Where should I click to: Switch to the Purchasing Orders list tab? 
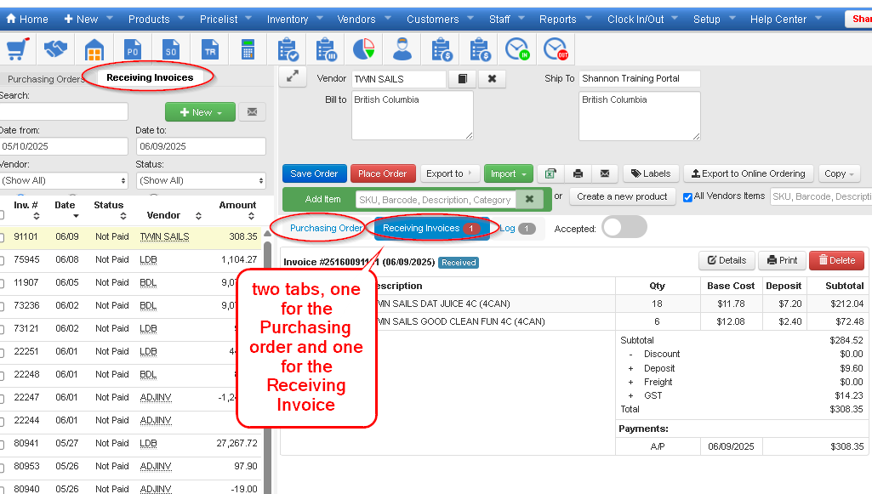click(45, 79)
